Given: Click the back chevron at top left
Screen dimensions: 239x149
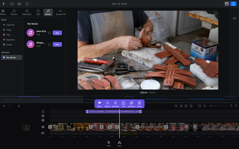Looking at the screenshot, I should tap(4, 4).
